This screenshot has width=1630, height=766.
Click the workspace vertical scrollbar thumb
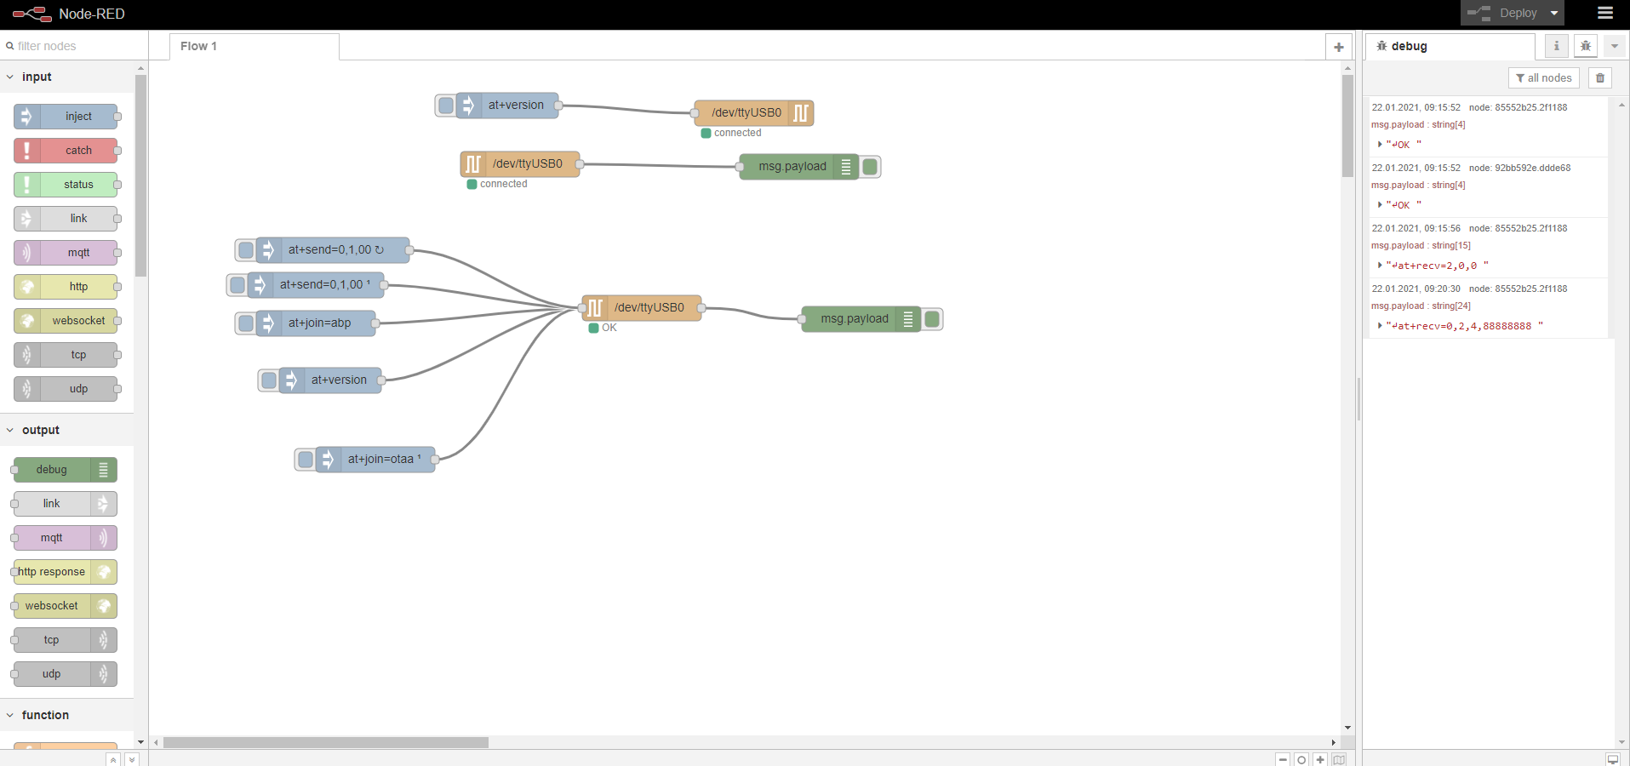pyautogui.click(x=1347, y=126)
